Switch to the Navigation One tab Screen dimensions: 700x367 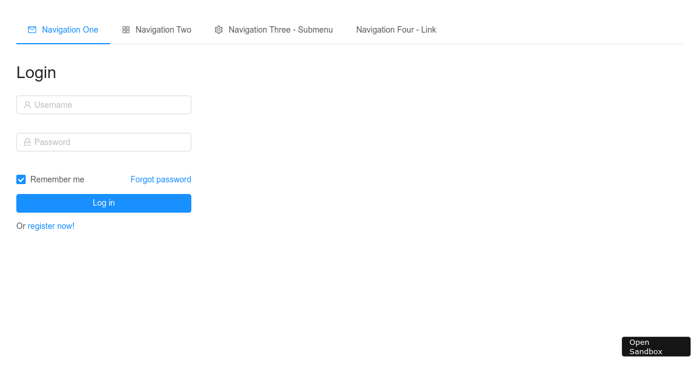pos(70,29)
